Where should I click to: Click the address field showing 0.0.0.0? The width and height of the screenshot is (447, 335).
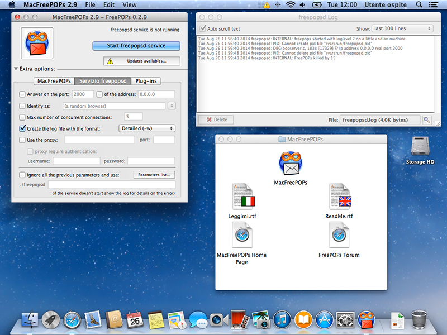point(156,94)
